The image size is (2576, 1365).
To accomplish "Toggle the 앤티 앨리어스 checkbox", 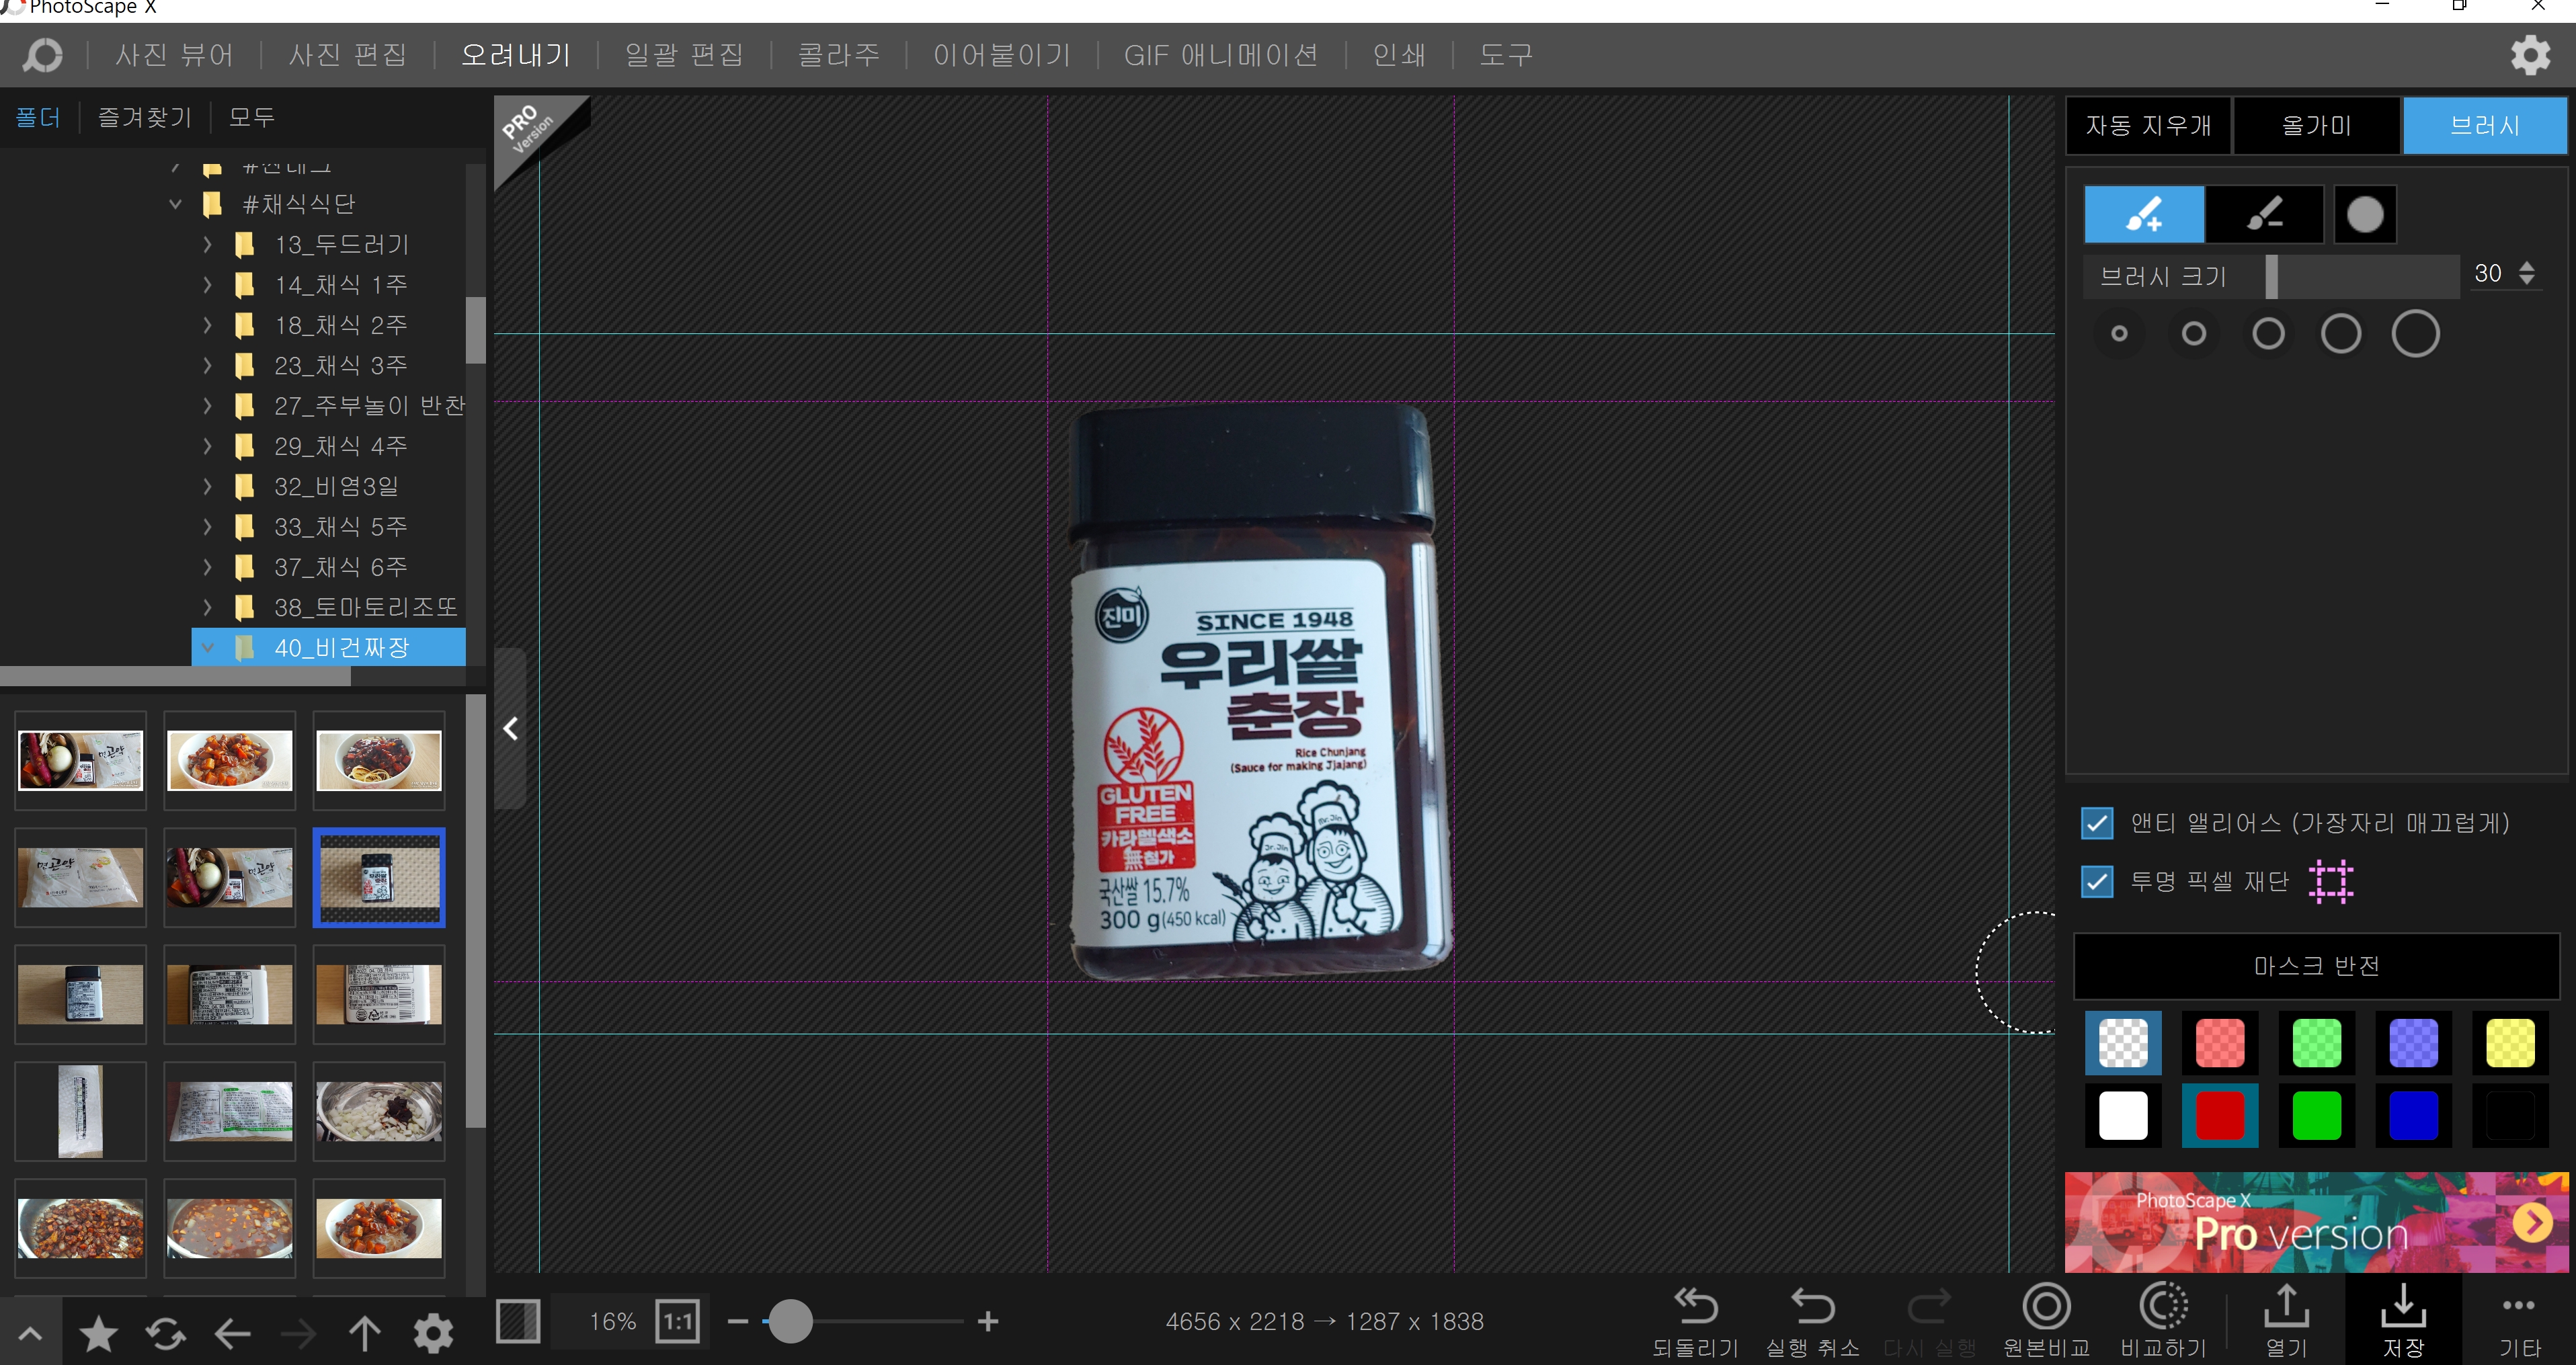I will coord(2096,823).
